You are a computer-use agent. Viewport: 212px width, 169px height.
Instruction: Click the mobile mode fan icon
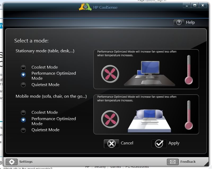[x=110, y=119]
